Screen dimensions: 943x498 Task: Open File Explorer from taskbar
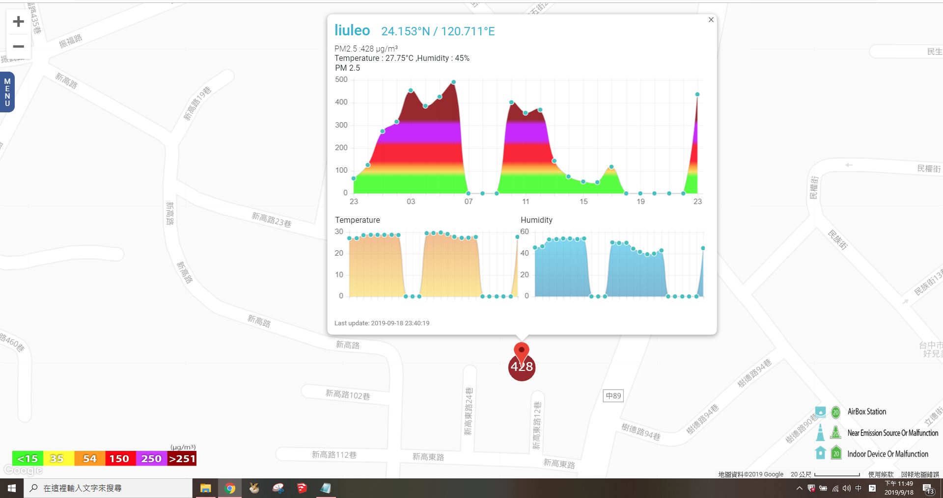click(x=205, y=488)
